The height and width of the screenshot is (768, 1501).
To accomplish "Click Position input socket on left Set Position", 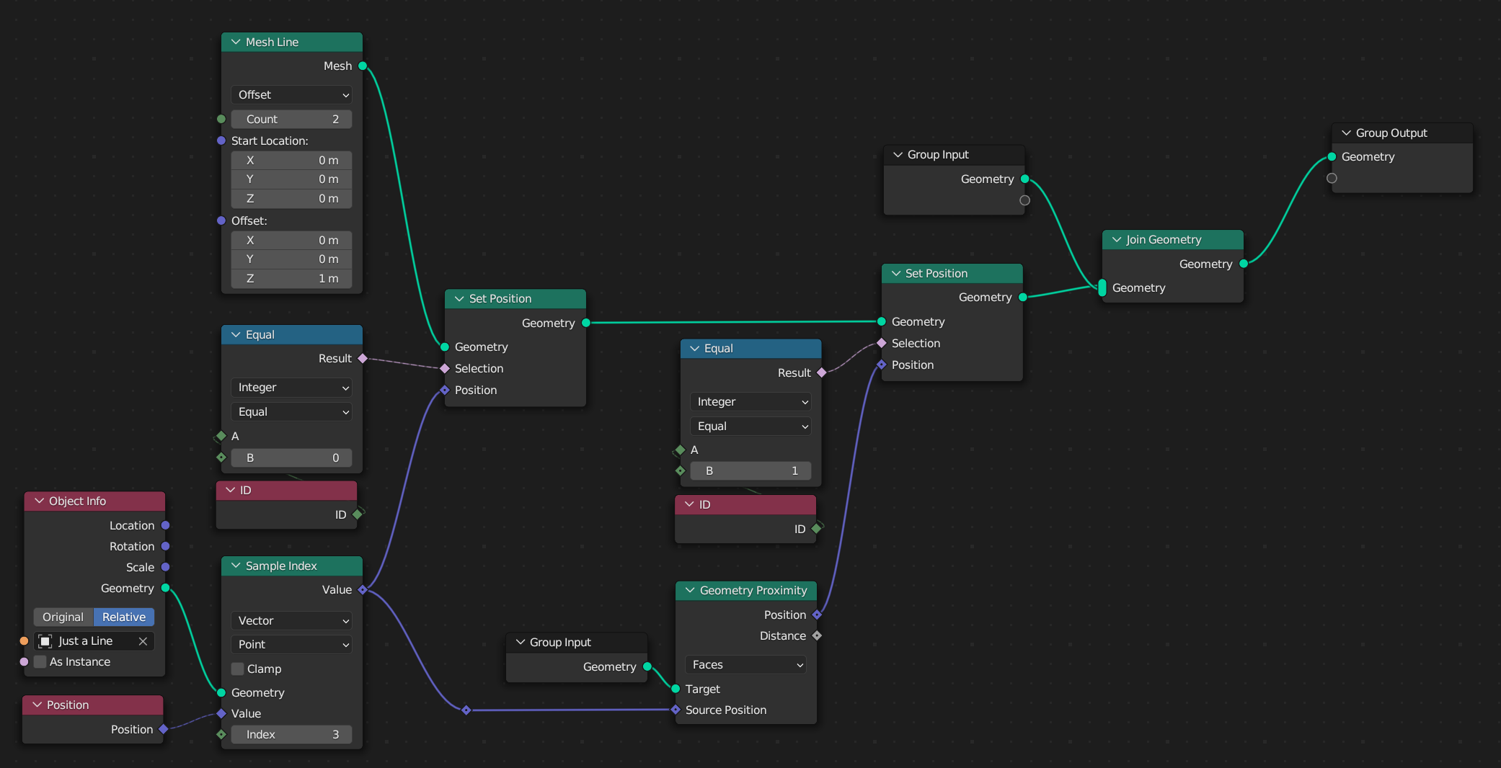I will (445, 390).
